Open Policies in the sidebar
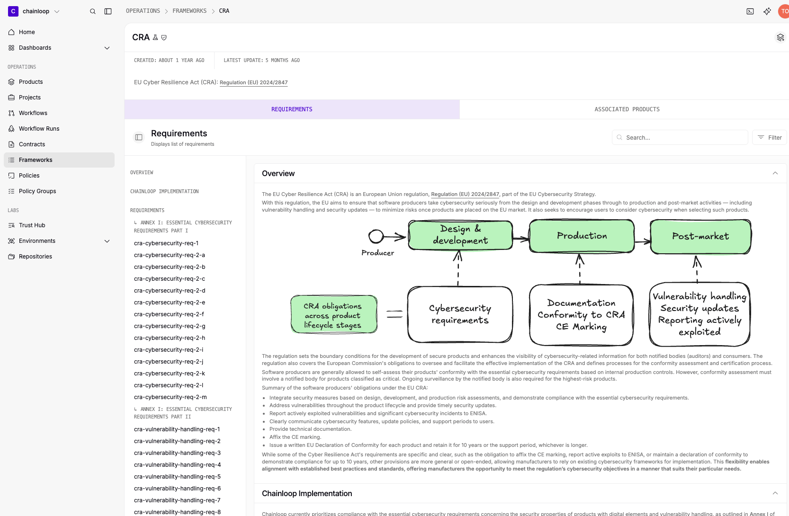Screen dimensions: 789x516 (x=59, y=176)
